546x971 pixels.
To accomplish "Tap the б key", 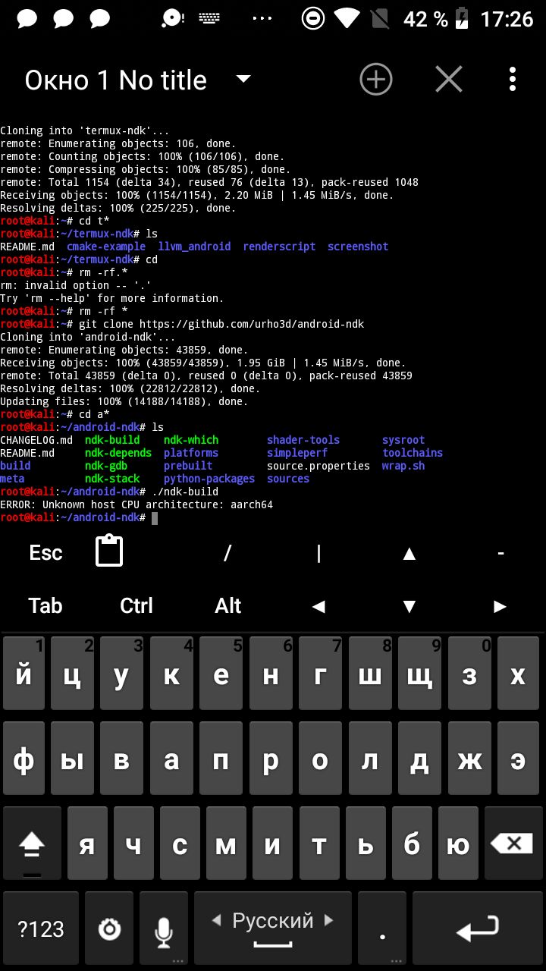I will [412, 843].
